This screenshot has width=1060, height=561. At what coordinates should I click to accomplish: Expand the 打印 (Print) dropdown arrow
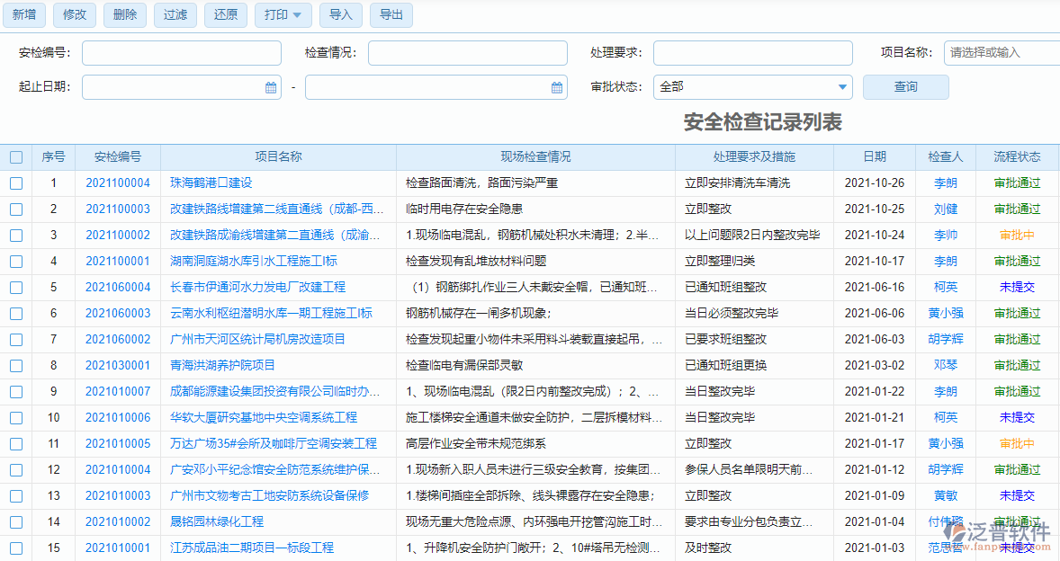pos(298,15)
